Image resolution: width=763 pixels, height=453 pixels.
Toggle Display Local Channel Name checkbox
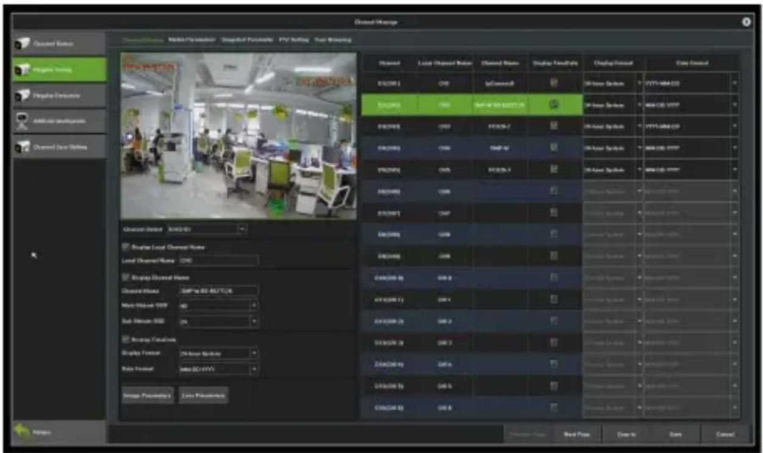126,247
